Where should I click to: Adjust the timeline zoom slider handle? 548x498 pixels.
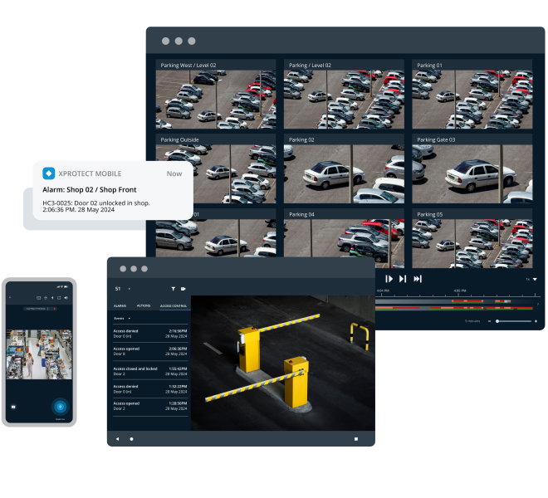(497, 320)
